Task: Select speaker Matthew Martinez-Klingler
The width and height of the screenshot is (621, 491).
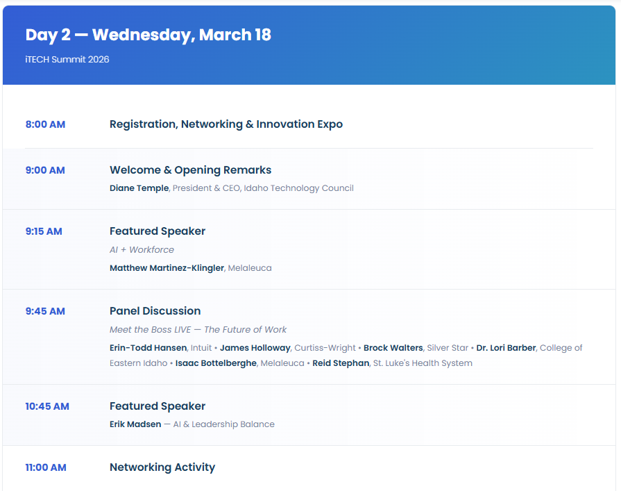Action: 167,268
